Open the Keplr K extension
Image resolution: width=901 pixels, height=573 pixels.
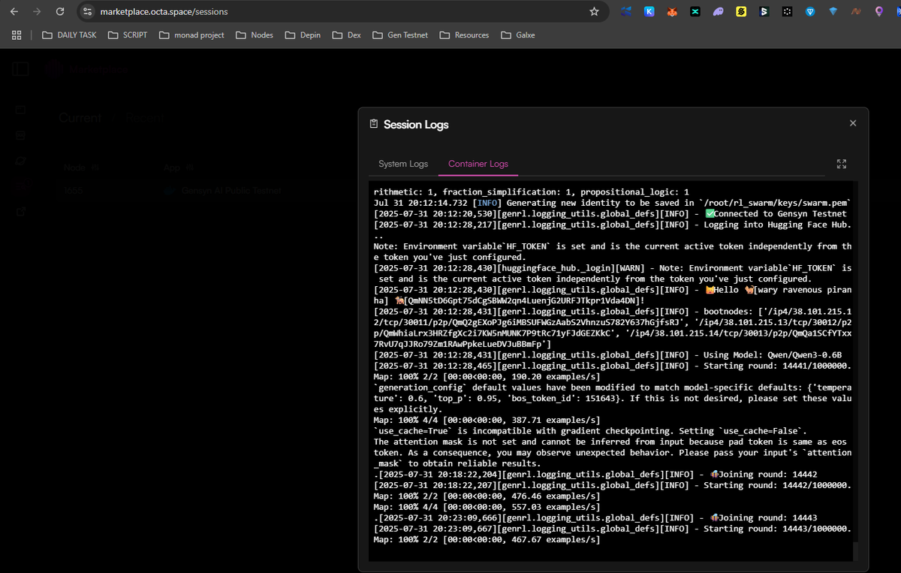pos(649,11)
